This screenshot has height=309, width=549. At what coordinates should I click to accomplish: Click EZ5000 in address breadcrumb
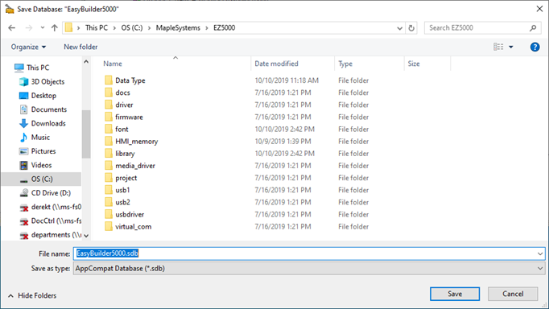click(224, 27)
